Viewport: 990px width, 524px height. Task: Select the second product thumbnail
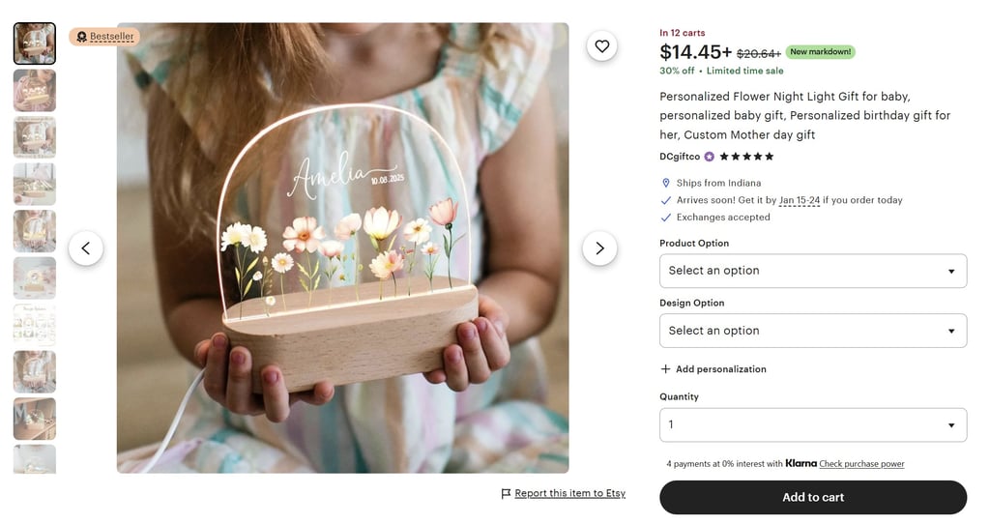(35, 90)
